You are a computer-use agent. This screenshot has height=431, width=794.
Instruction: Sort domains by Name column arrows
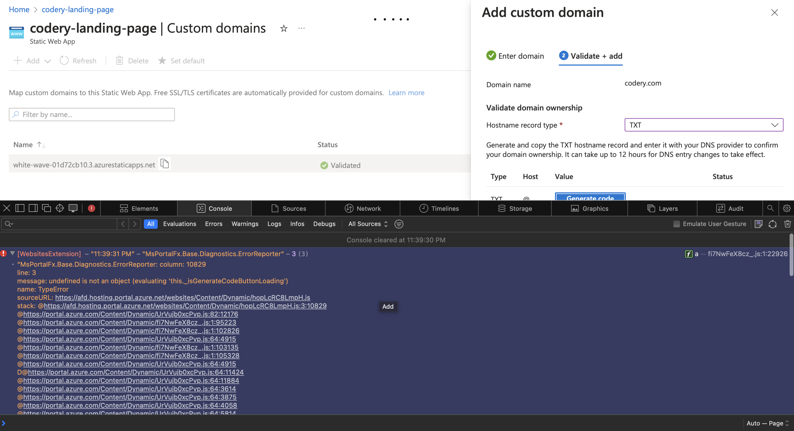[x=41, y=145]
